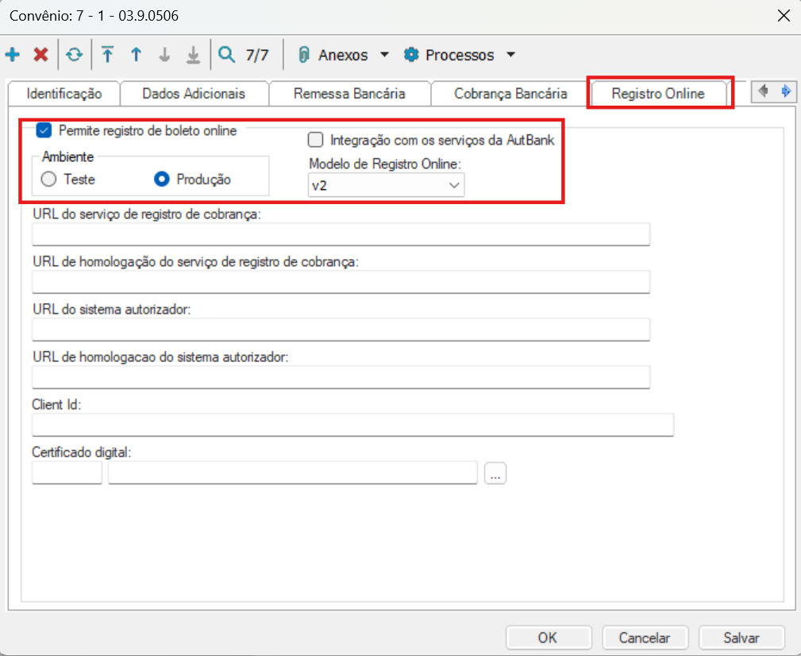Go to previous record up arrow
Viewport: 801px width, 656px height.
(x=136, y=54)
